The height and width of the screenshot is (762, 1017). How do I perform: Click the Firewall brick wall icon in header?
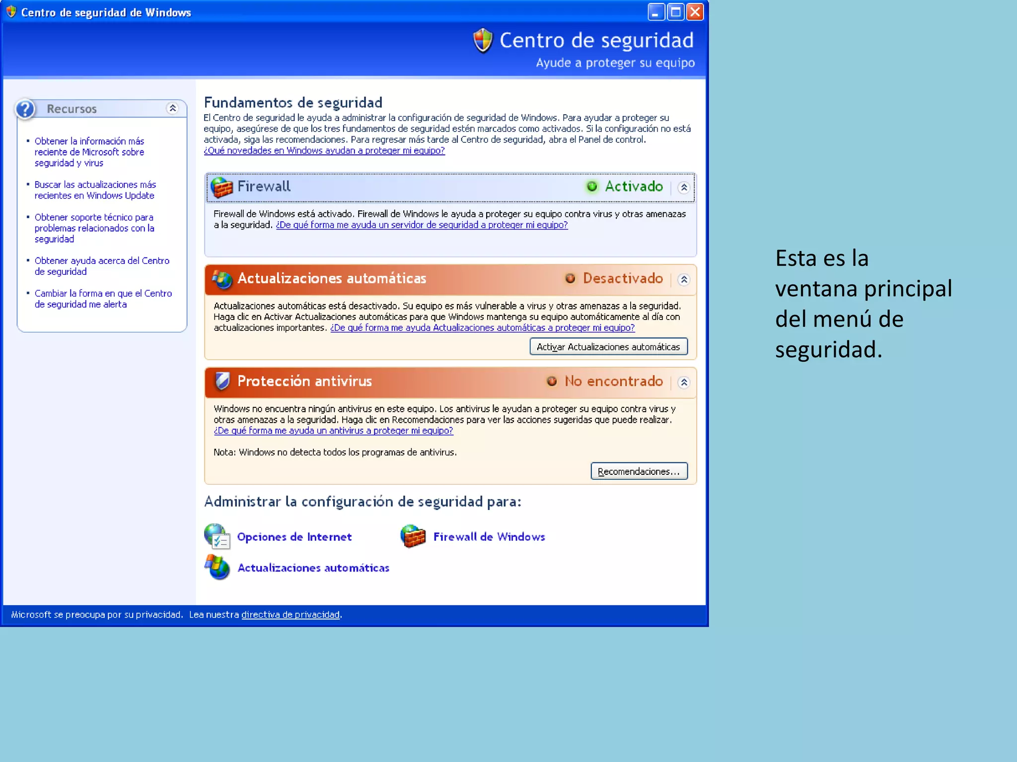221,187
